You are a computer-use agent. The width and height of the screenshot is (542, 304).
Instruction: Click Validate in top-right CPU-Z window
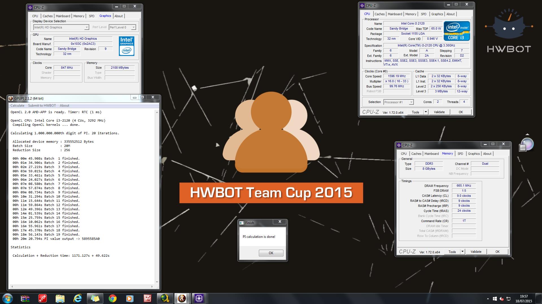pyautogui.click(x=439, y=112)
